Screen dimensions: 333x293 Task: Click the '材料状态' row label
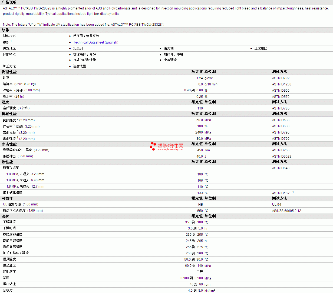point(9,36)
